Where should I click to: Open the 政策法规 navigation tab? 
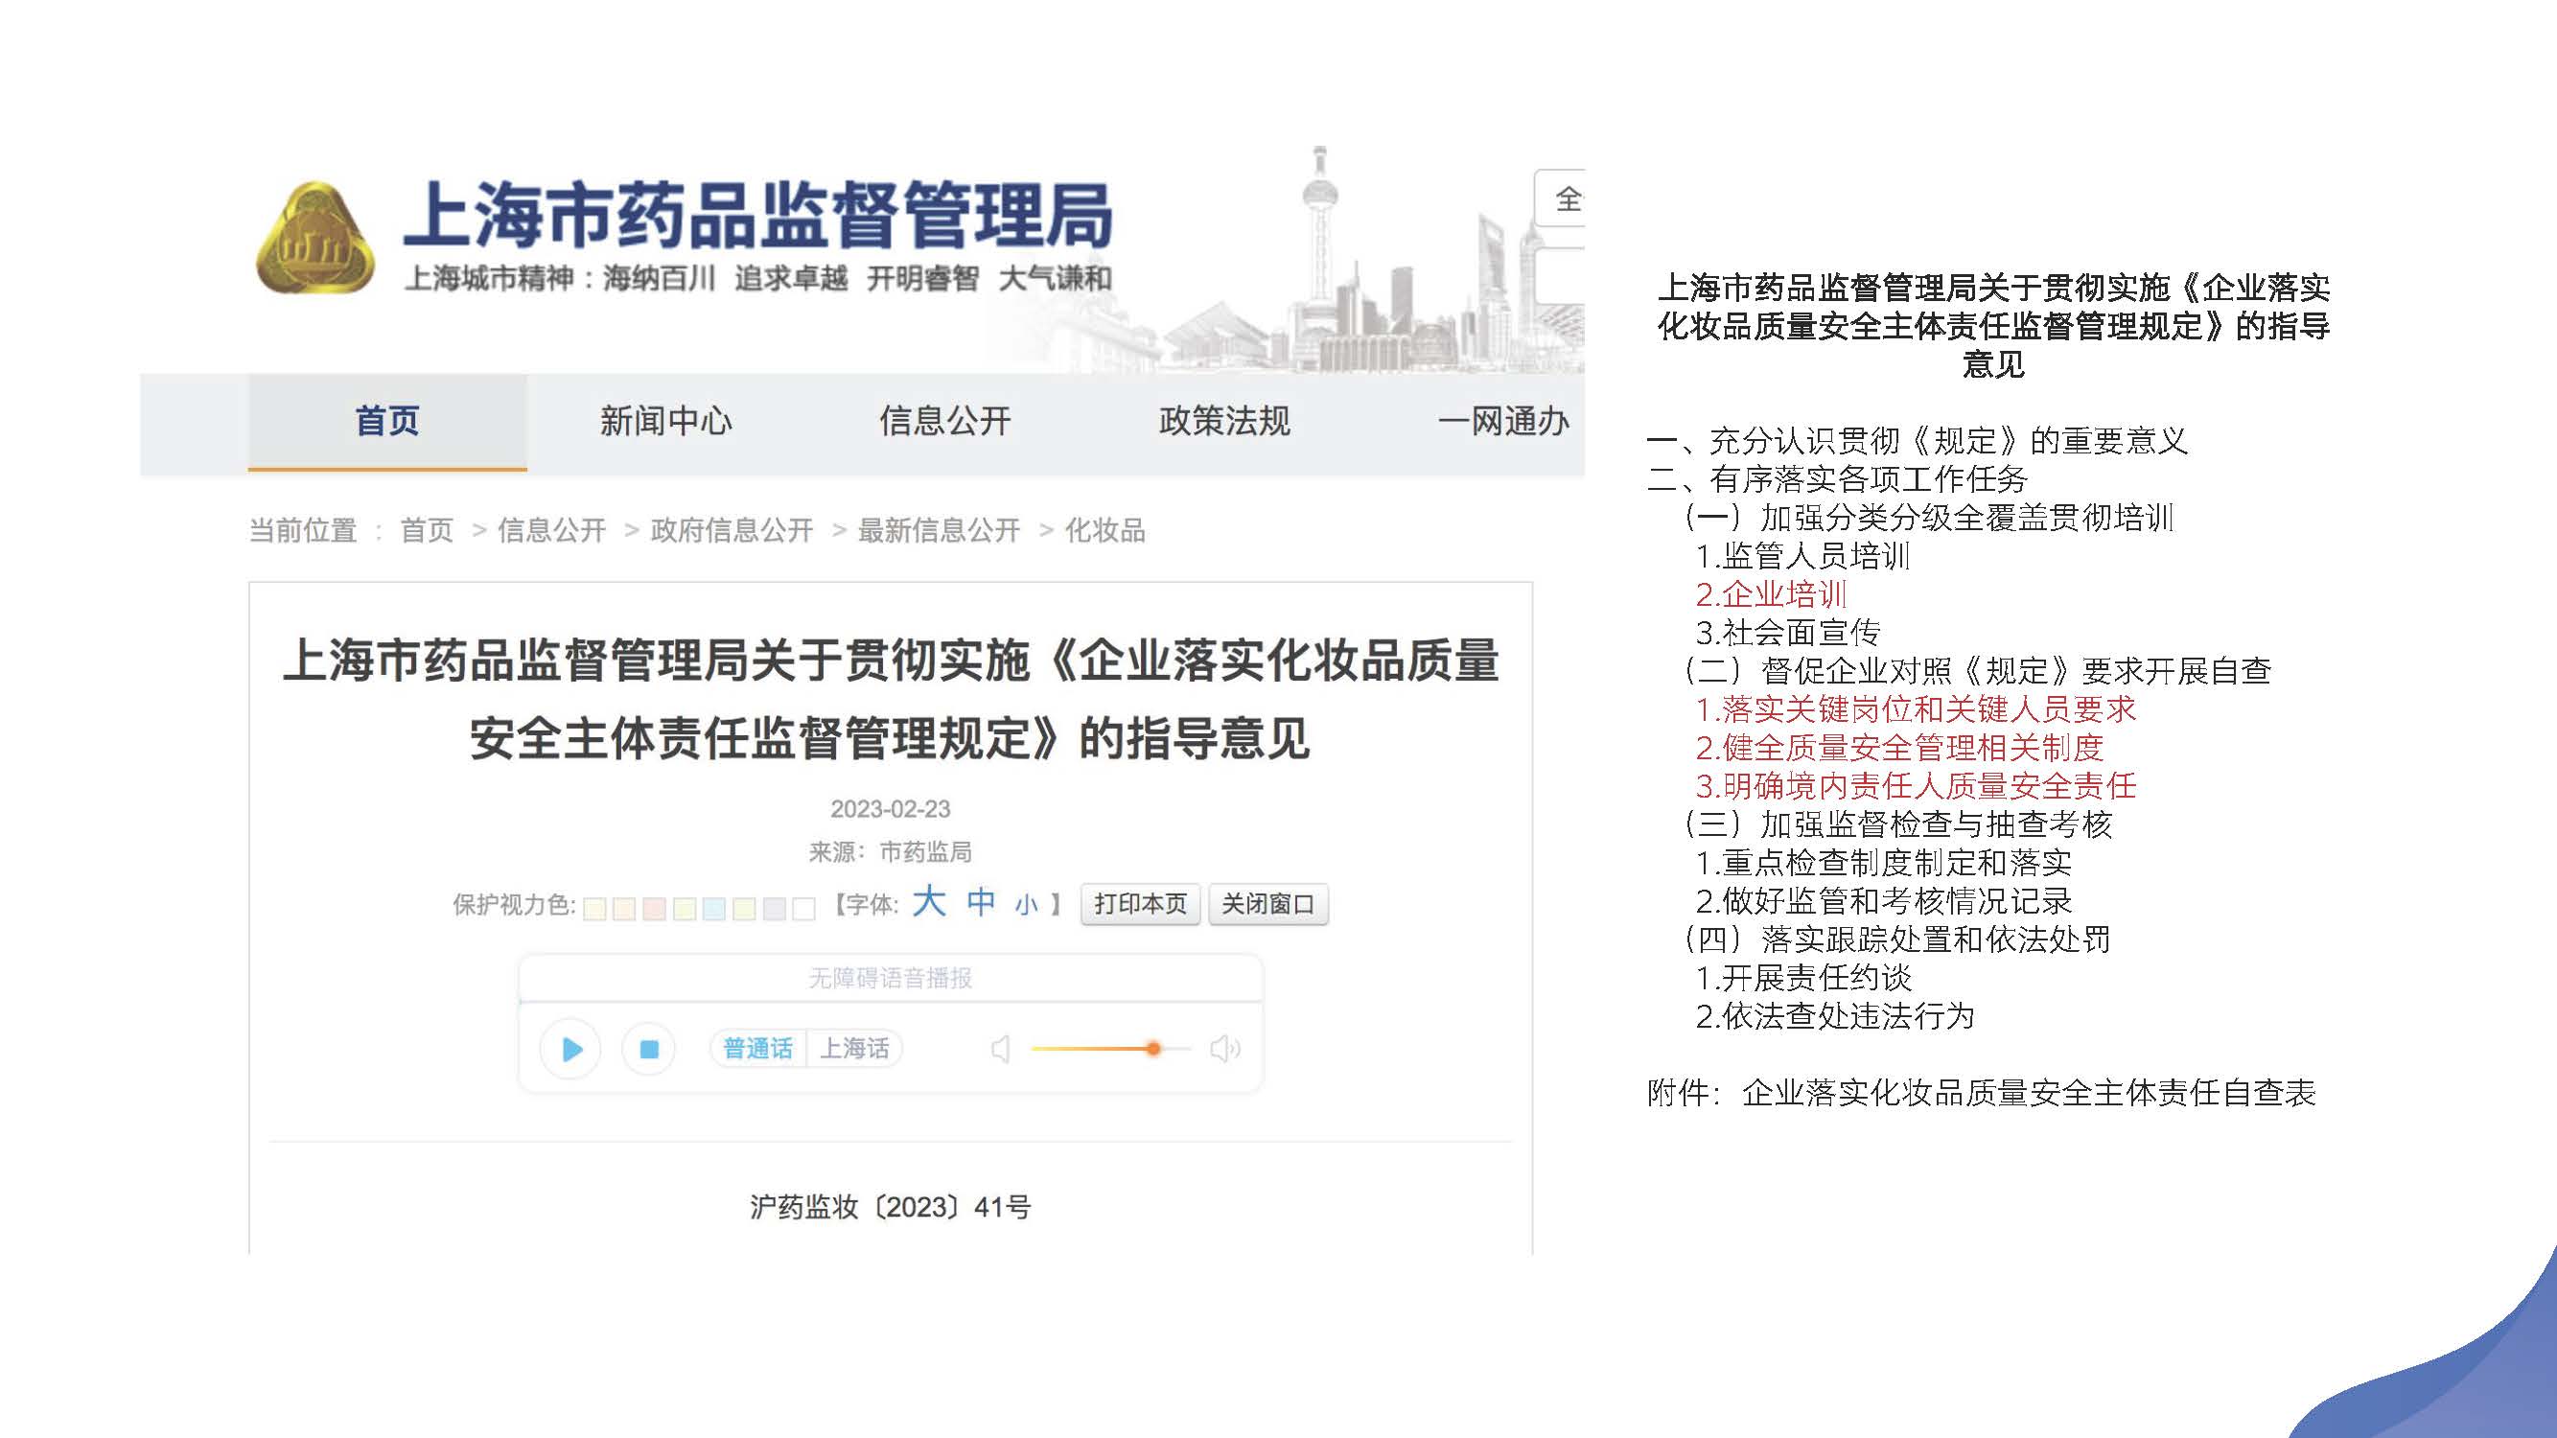(1224, 422)
